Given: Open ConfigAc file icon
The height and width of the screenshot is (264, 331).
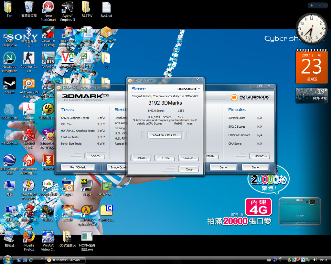Looking at the screenshot, I should [106, 213].
